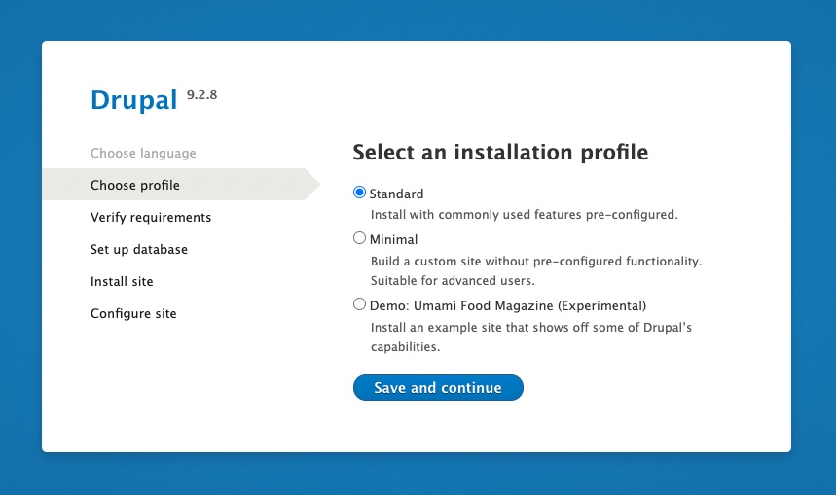Click the Verify requirements step

pyautogui.click(x=151, y=217)
